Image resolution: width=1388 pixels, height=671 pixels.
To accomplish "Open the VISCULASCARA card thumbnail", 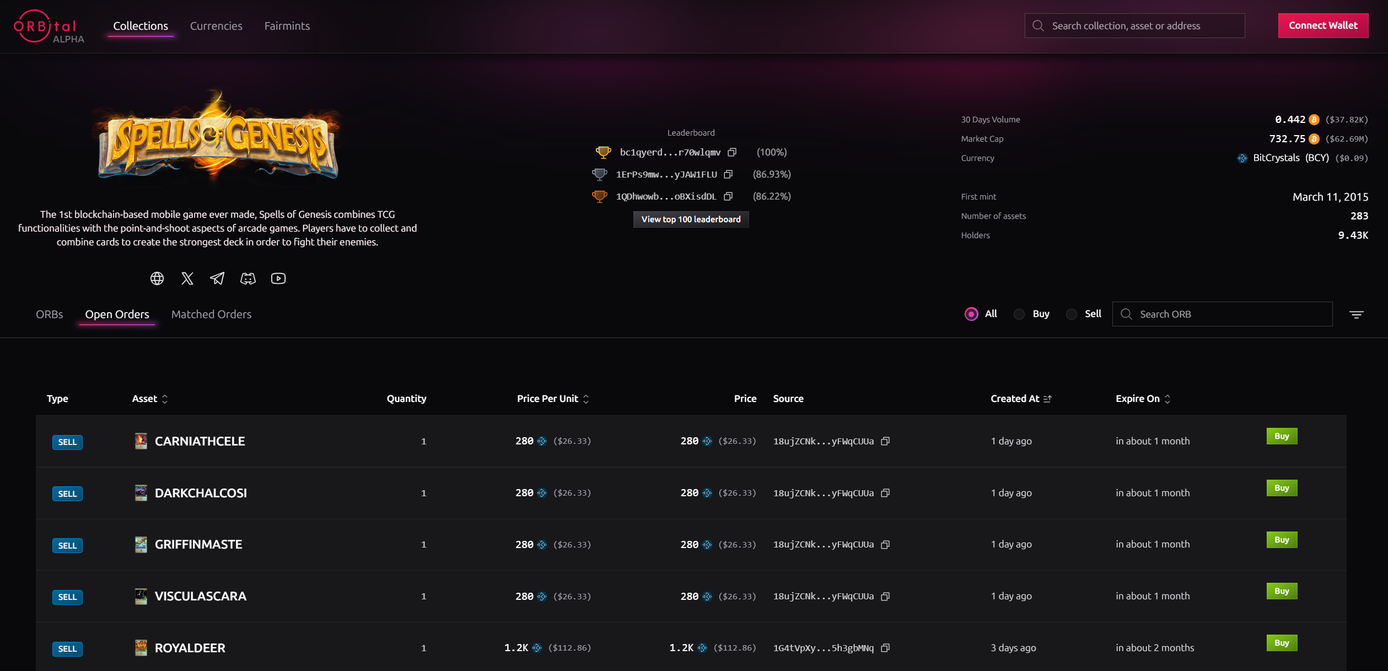I will pos(141,597).
